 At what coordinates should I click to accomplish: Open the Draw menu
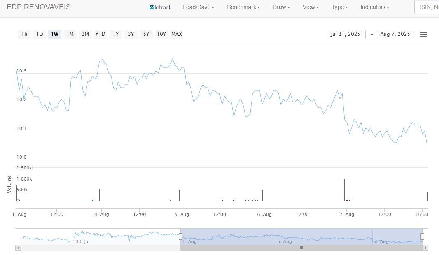point(281,7)
